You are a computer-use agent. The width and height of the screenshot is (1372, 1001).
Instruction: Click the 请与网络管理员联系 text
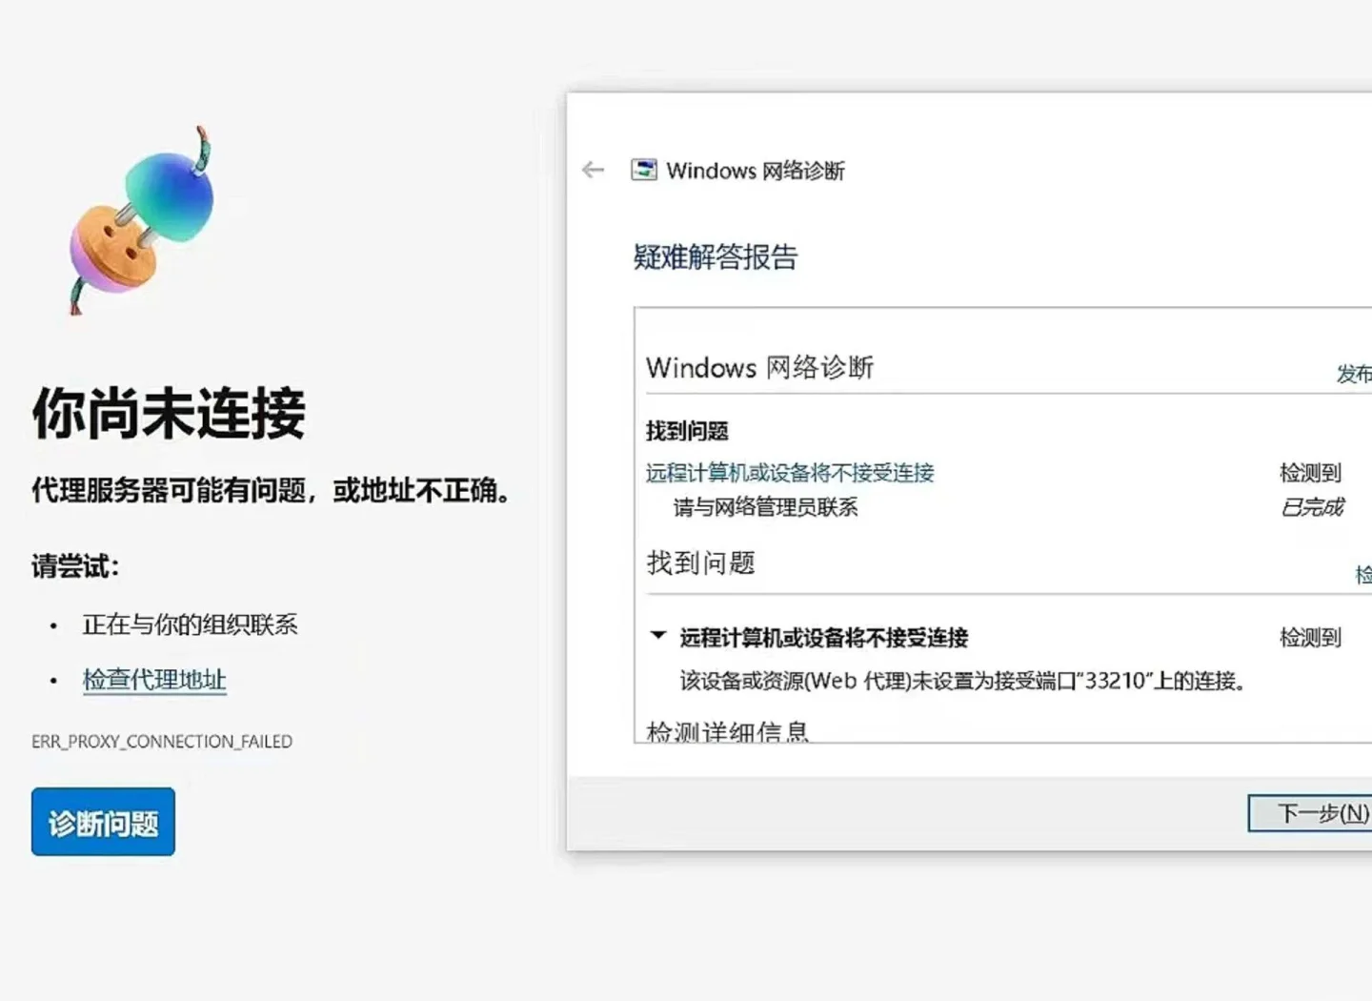766,507
